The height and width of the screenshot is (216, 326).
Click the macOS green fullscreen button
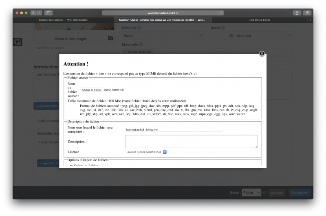(x=26, y=13)
